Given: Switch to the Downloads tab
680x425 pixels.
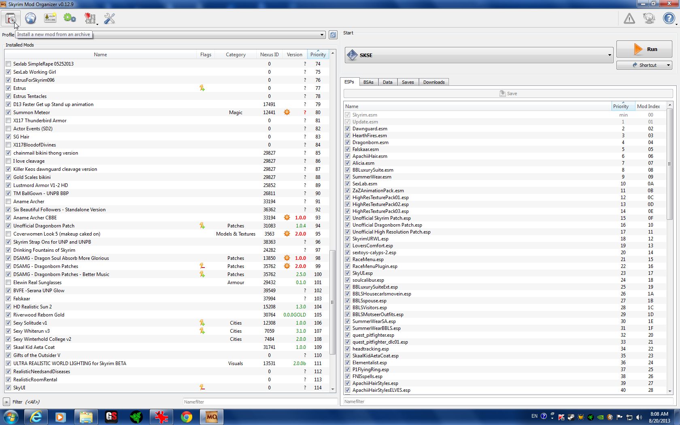Looking at the screenshot, I should point(433,82).
